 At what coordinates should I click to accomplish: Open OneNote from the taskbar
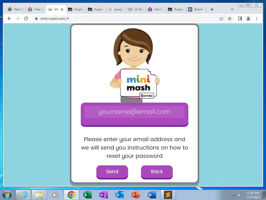coord(104,195)
